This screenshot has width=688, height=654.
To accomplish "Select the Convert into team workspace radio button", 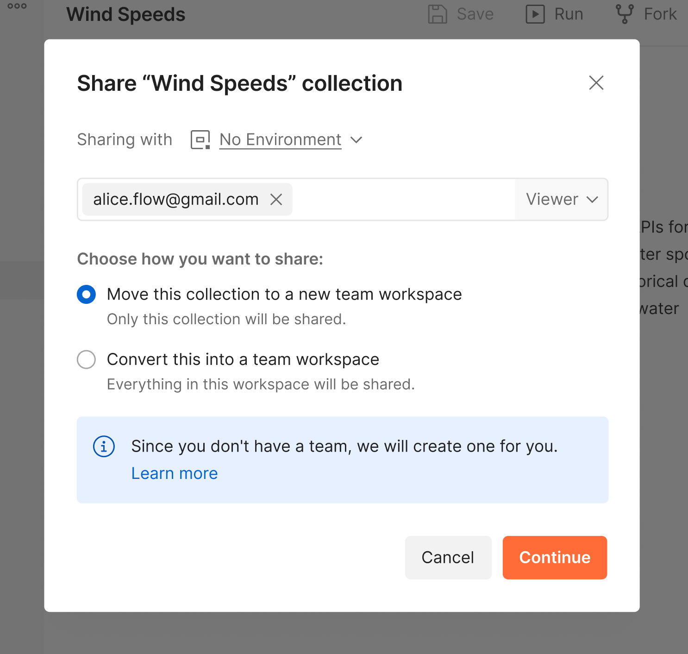I will pos(87,359).
